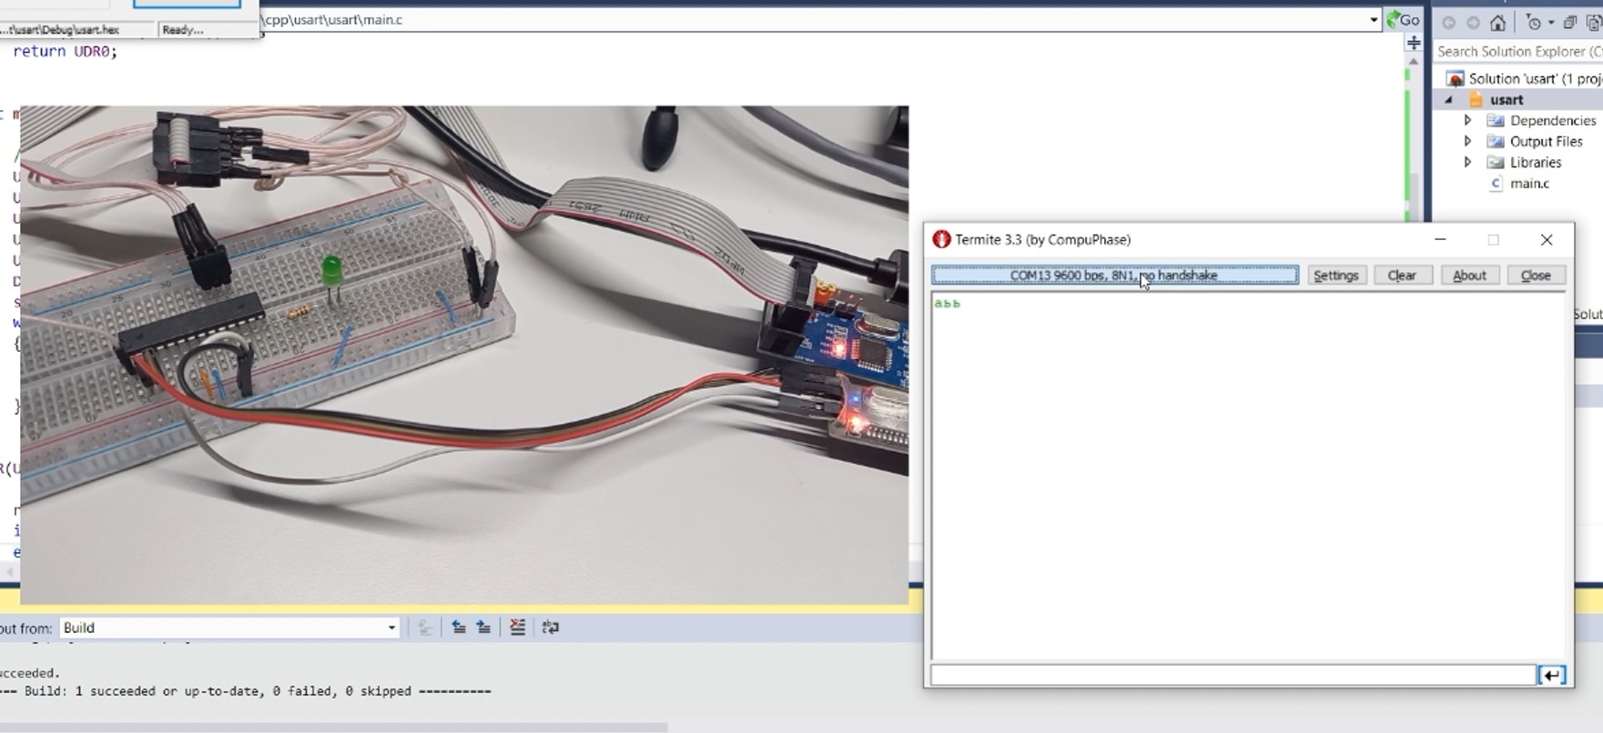This screenshot has height=733, width=1603.
Task: Collapse the usart project node
Action: click(x=1448, y=99)
